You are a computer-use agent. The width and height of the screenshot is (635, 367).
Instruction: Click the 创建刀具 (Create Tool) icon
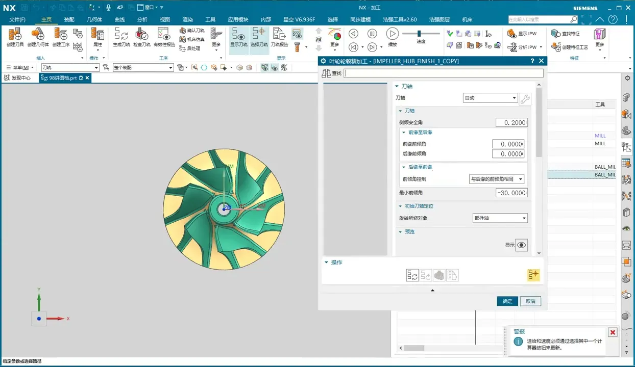(15, 36)
